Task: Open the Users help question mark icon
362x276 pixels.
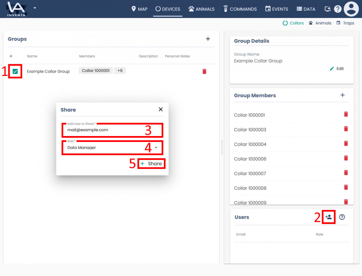Action: pyautogui.click(x=342, y=217)
